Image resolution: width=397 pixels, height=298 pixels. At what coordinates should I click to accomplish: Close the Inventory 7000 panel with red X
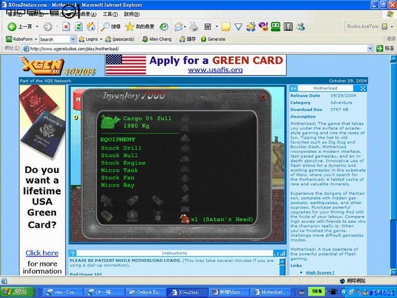(x=263, y=97)
